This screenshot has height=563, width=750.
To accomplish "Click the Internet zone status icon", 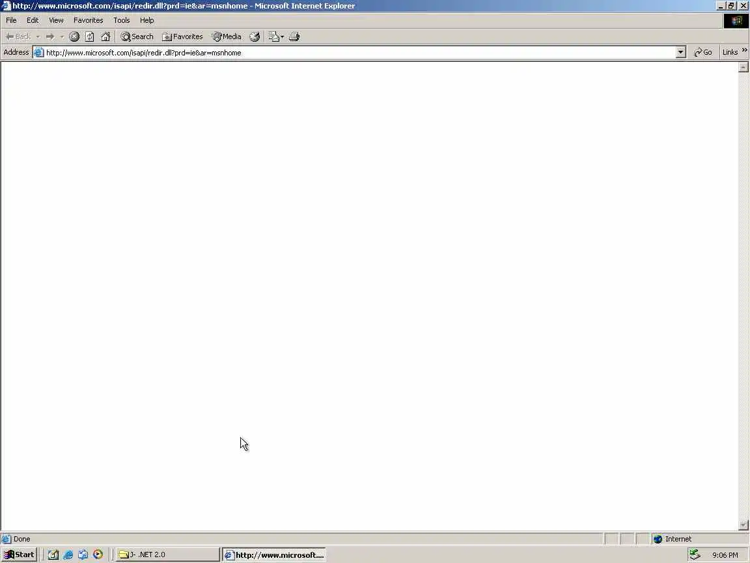I will (x=658, y=539).
